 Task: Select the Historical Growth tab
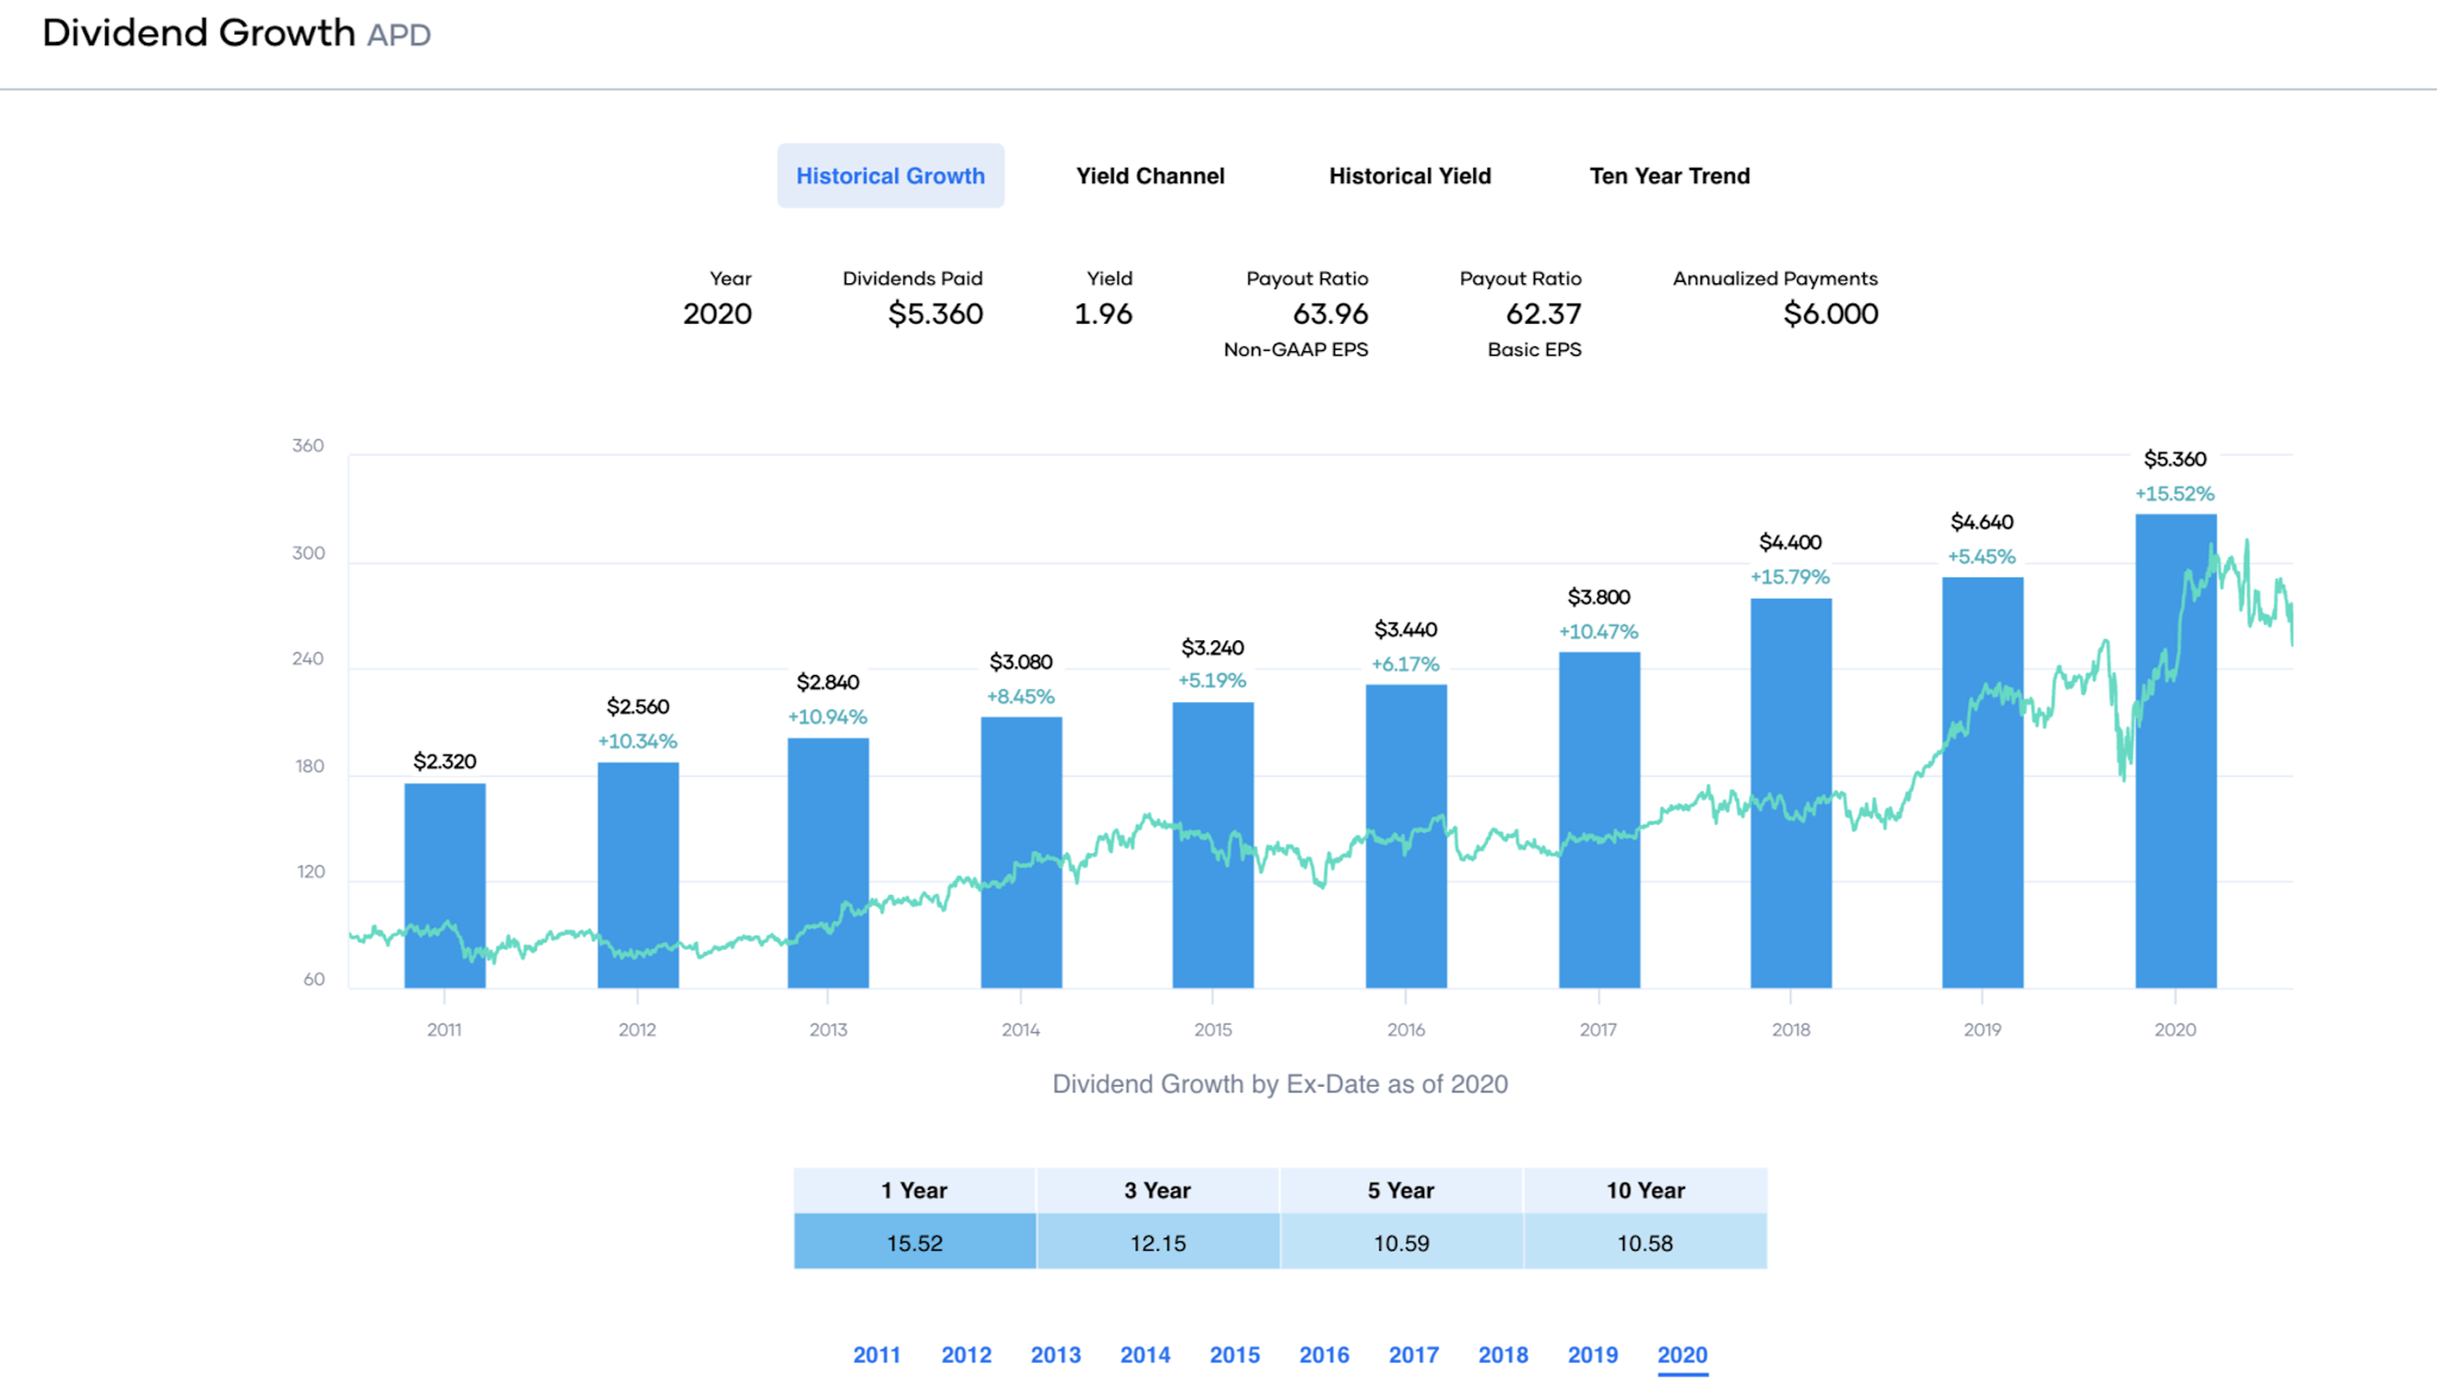[x=889, y=175]
